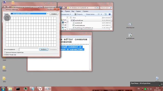163x91 pixels.
Task: Click the eventcls.dll file icon
Action: click(74, 23)
